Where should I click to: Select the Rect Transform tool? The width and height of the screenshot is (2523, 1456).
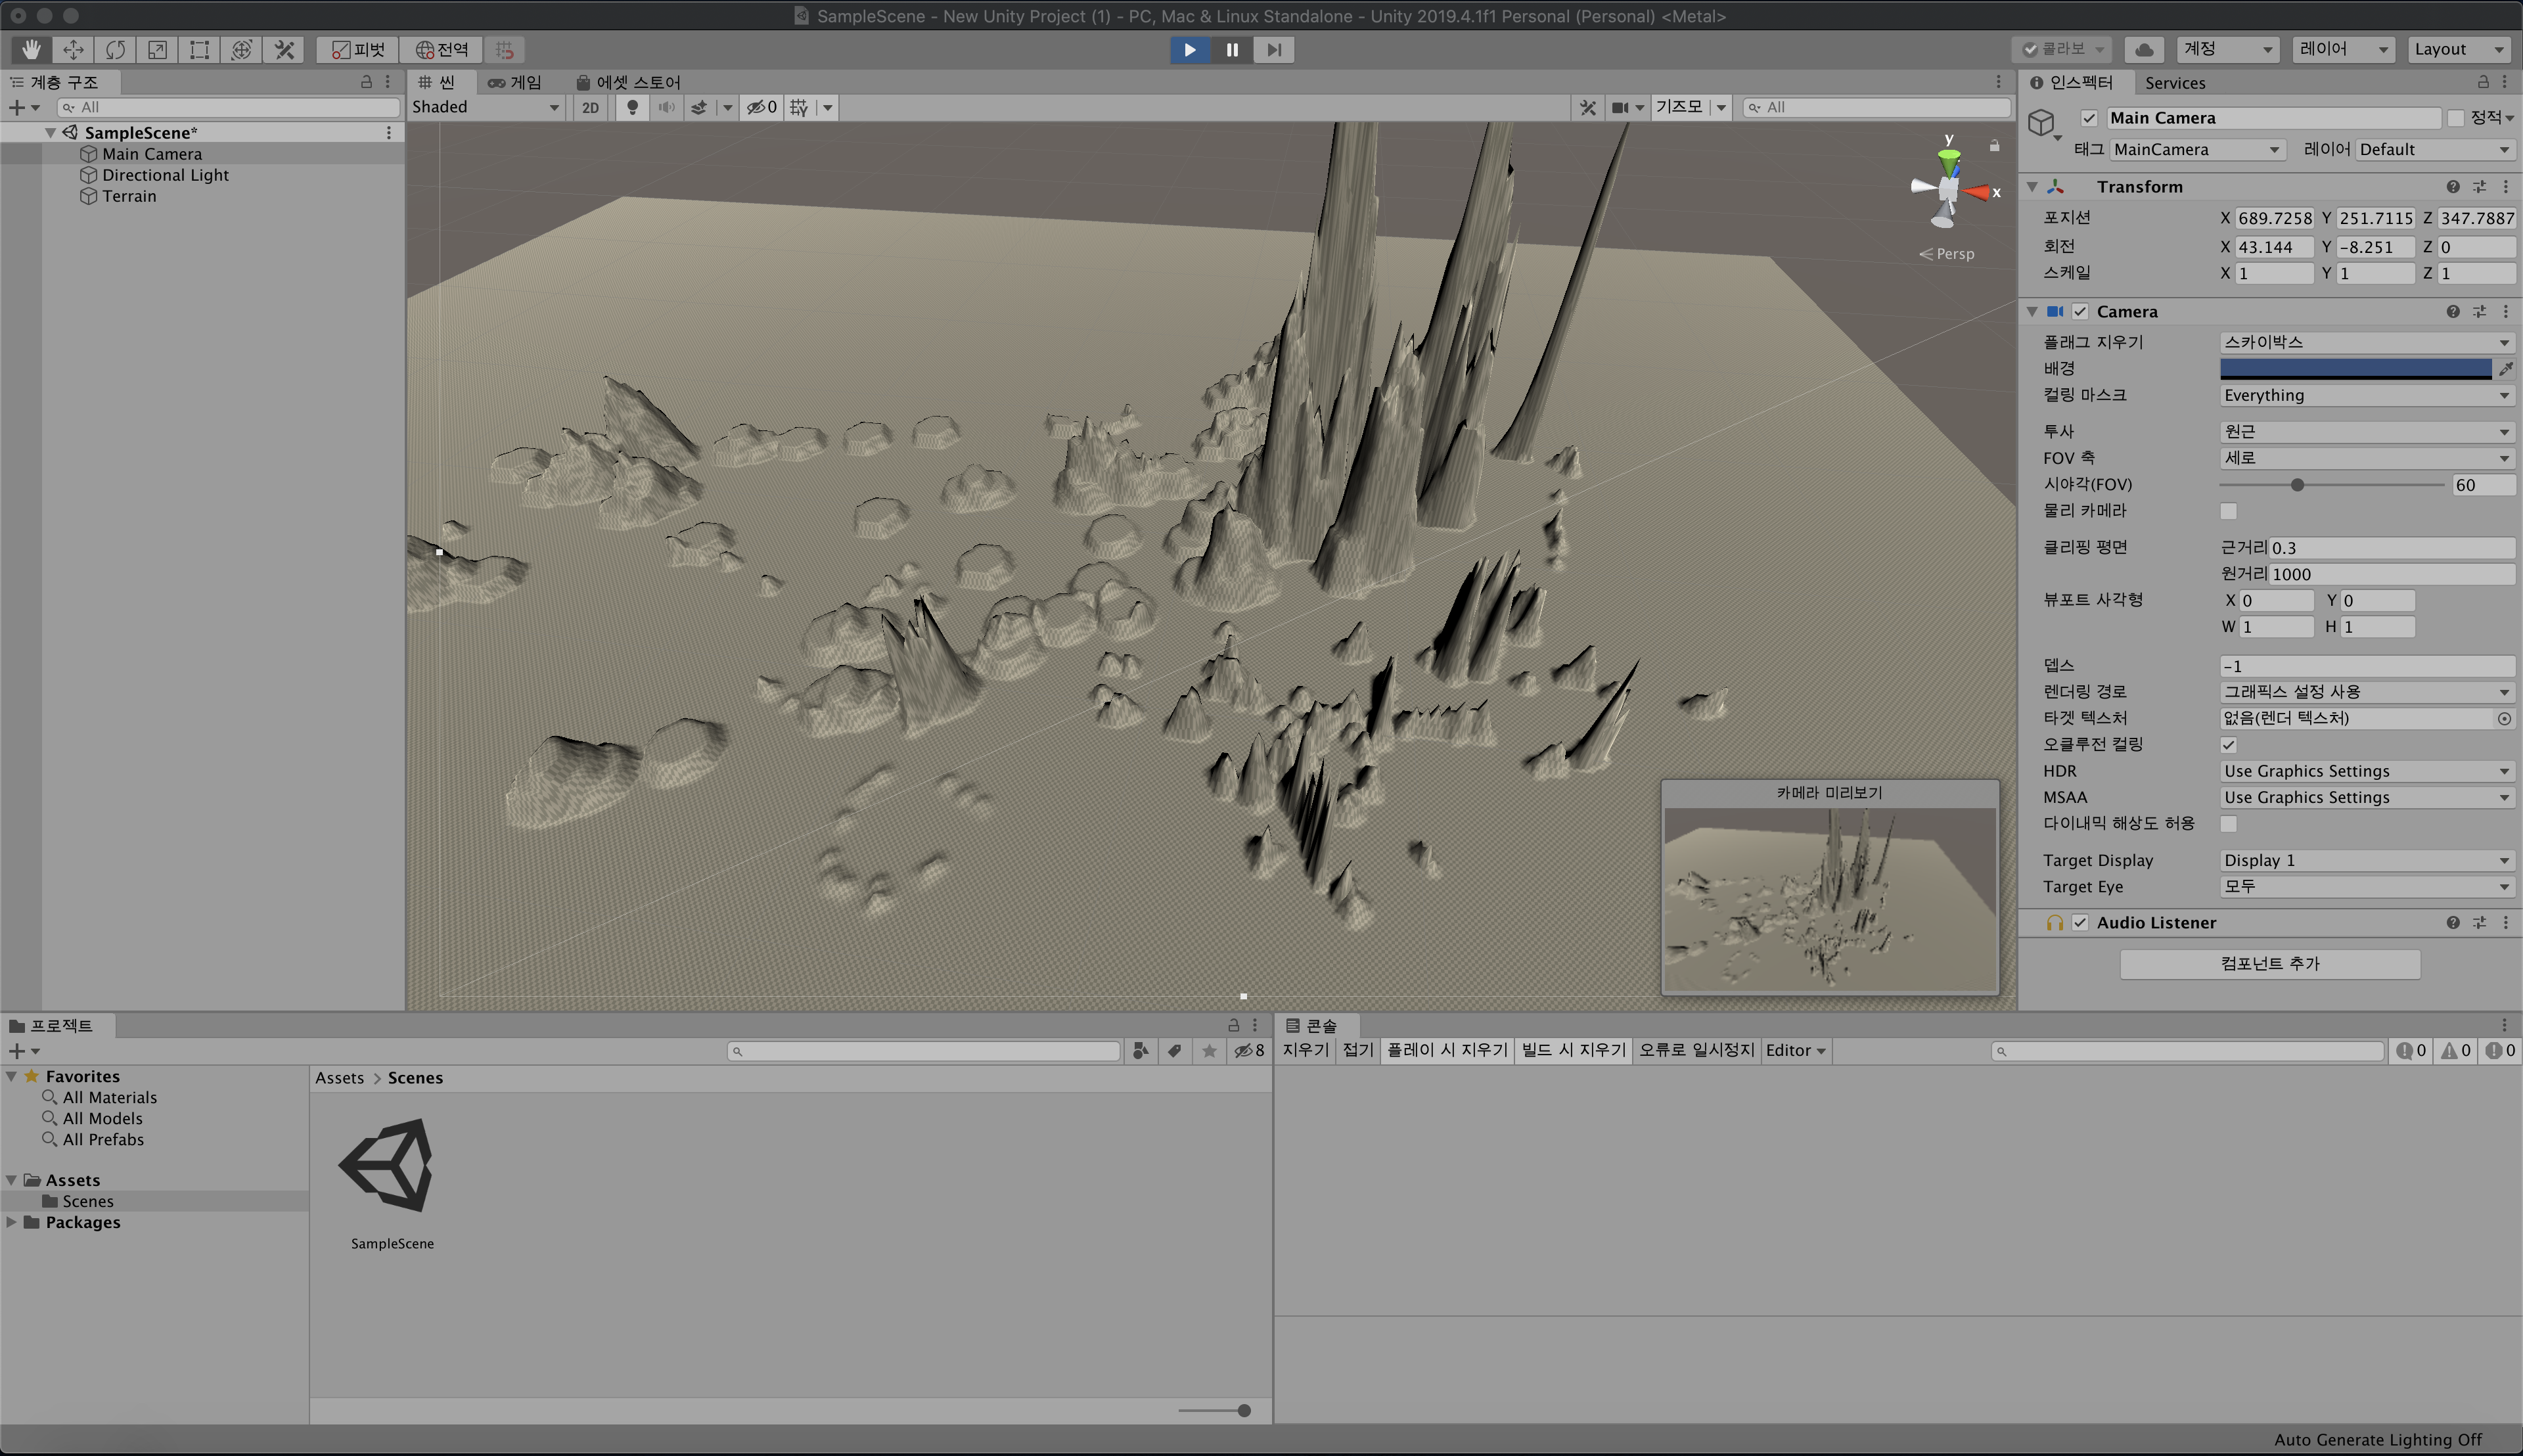coord(199,49)
